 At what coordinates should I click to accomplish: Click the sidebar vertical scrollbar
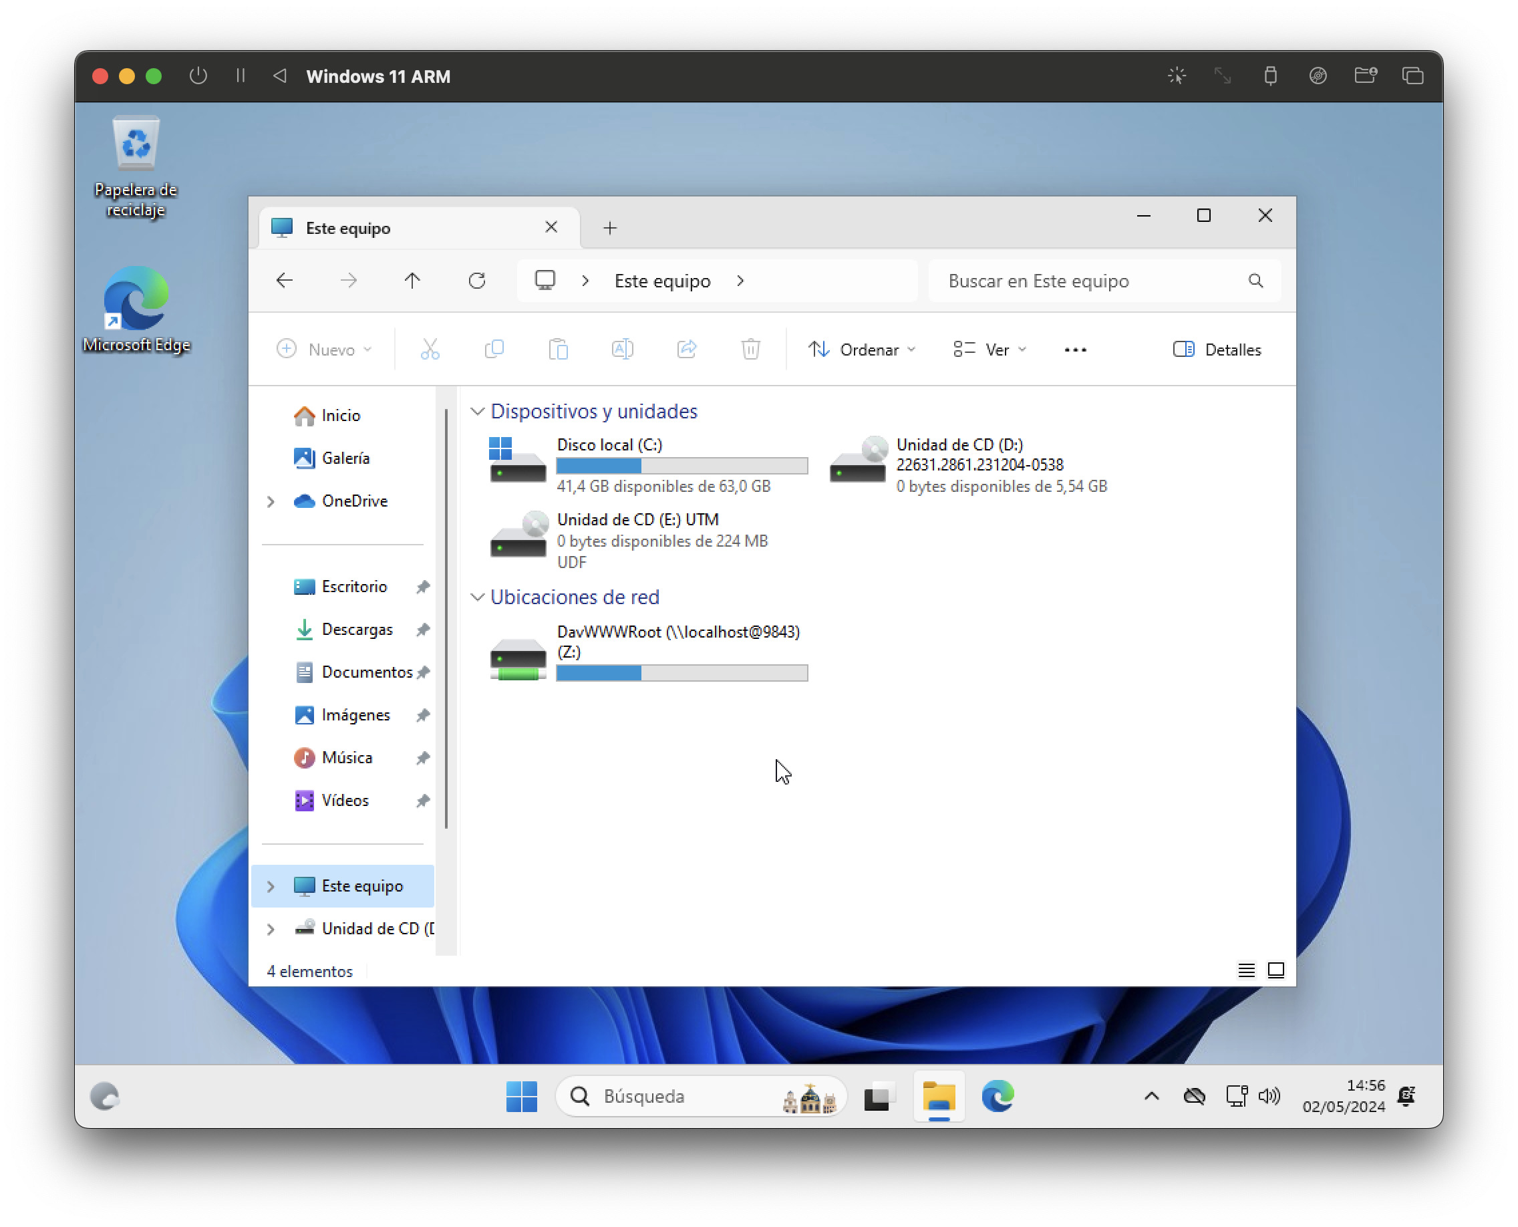click(446, 618)
